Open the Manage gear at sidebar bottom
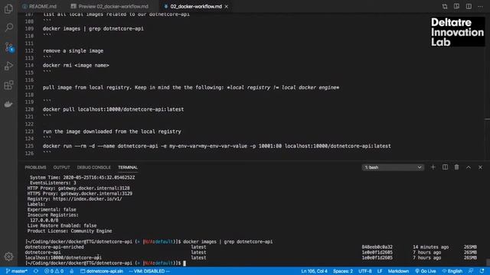The height and width of the screenshot is (275, 490). click(8, 257)
